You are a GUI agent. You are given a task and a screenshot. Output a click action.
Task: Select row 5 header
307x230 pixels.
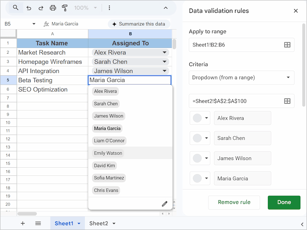point(8,80)
